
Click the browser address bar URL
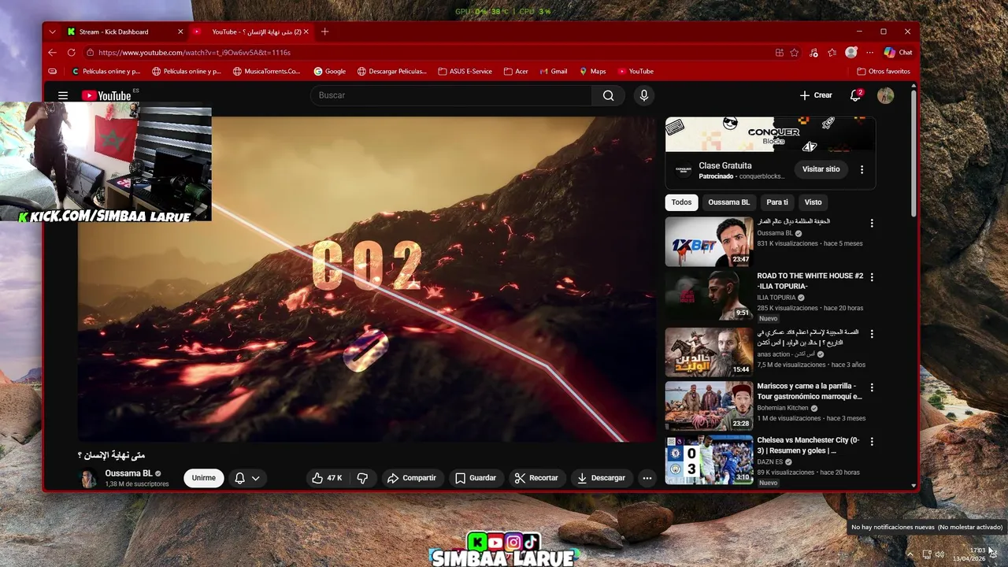[x=195, y=53]
